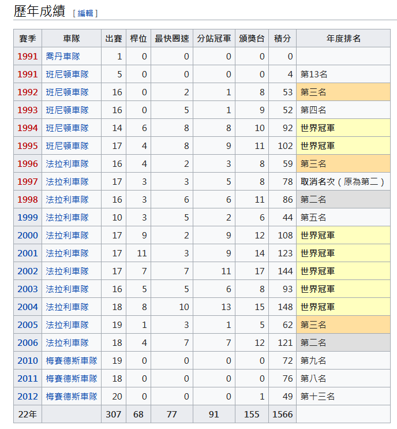Select the total 出賽 value 307
Image resolution: width=397 pixels, height=429 pixels.
pos(114,414)
